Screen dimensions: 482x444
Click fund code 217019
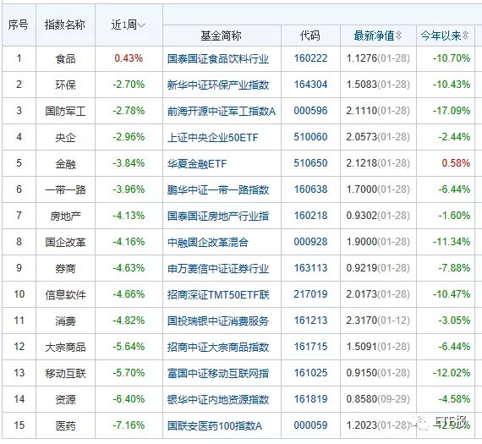coord(310,294)
